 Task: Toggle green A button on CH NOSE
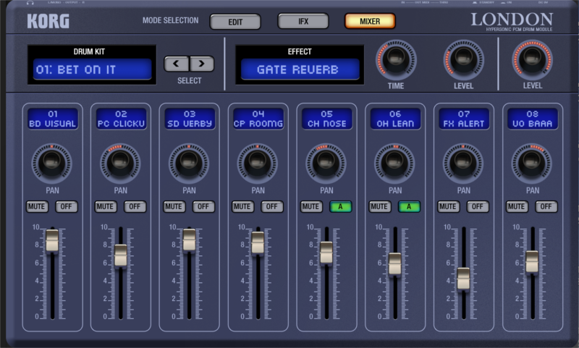[x=341, y=207]
